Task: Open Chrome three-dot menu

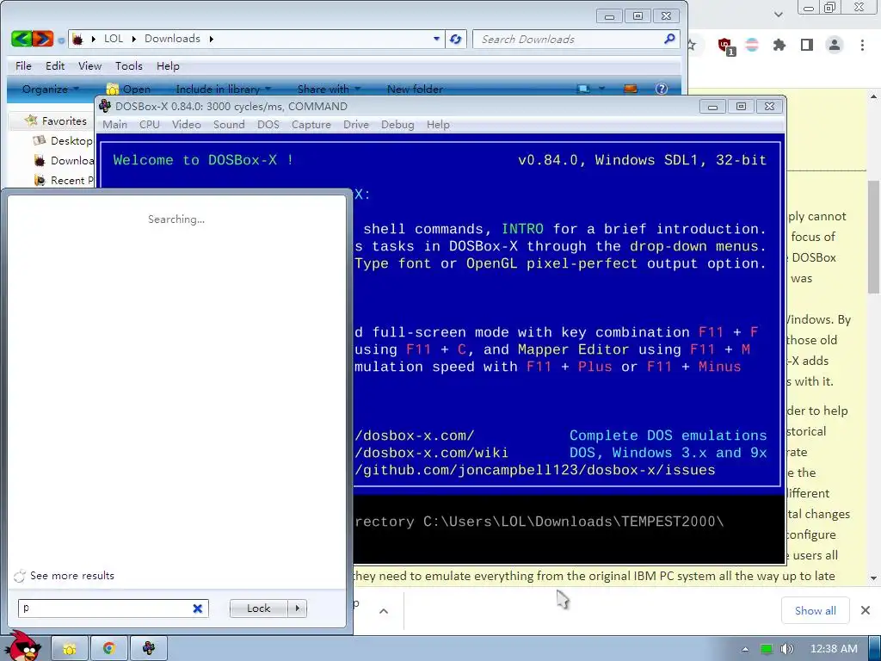Action: pyautogui.click(x=862, y=45)
